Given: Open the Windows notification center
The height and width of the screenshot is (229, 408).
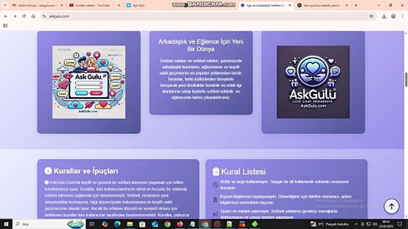Looking at the screenshot, I should point(400,224).
